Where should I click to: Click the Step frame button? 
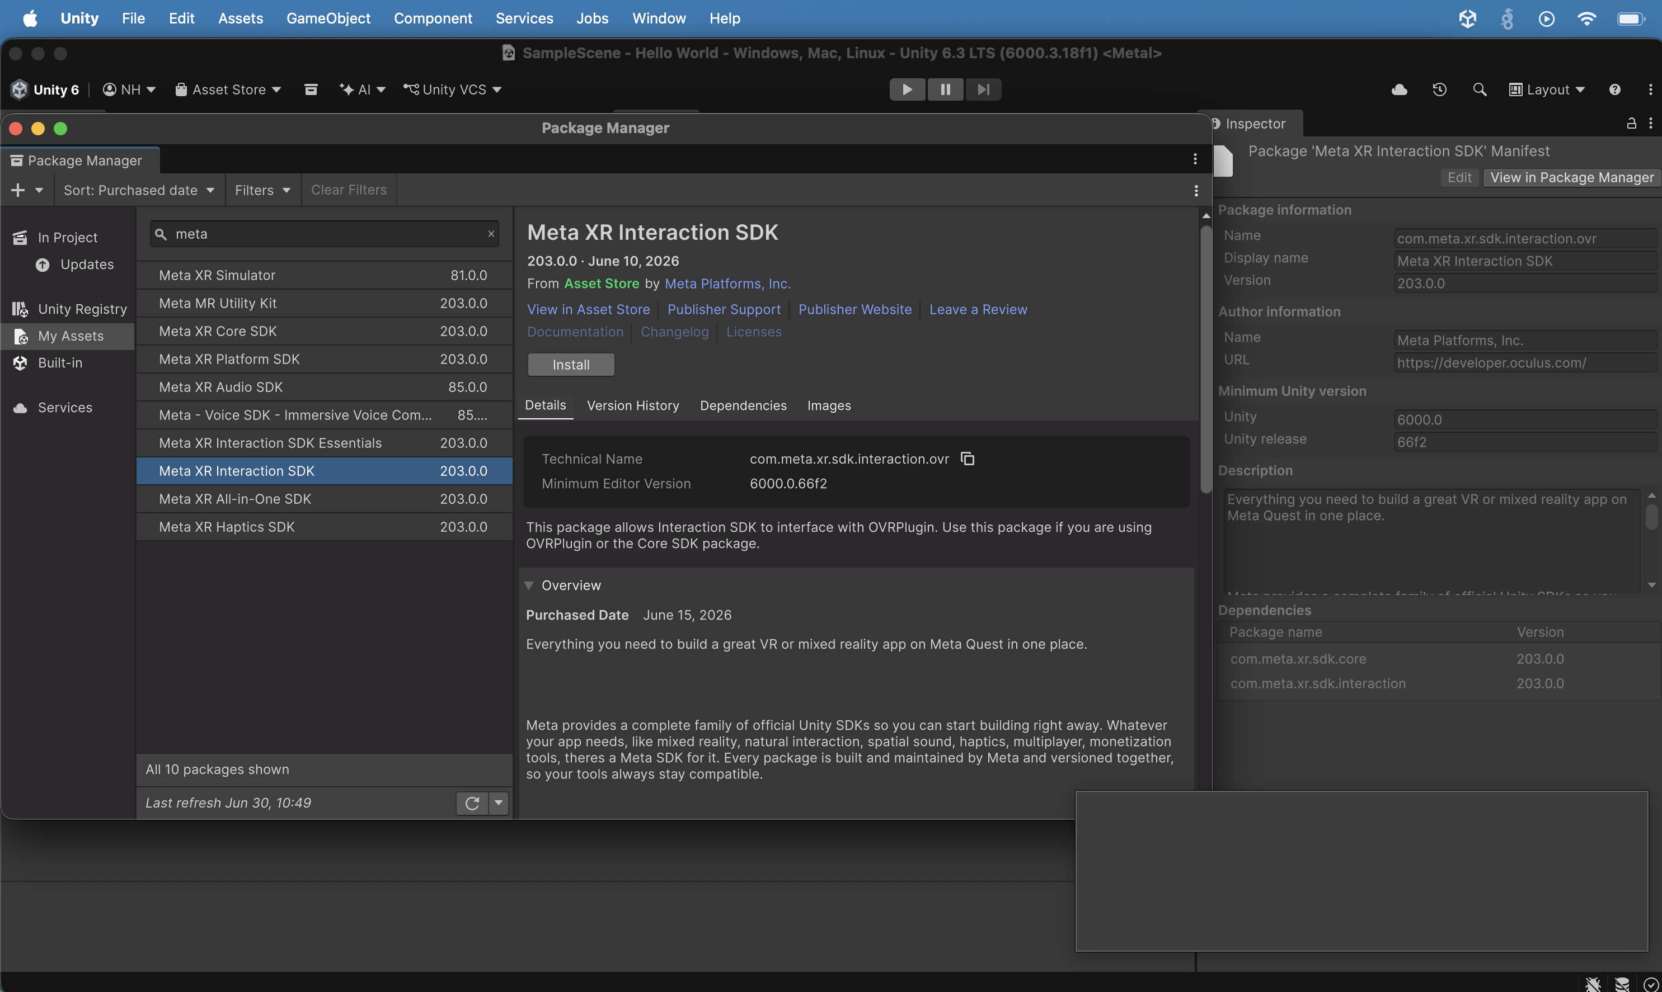point(983,89)
